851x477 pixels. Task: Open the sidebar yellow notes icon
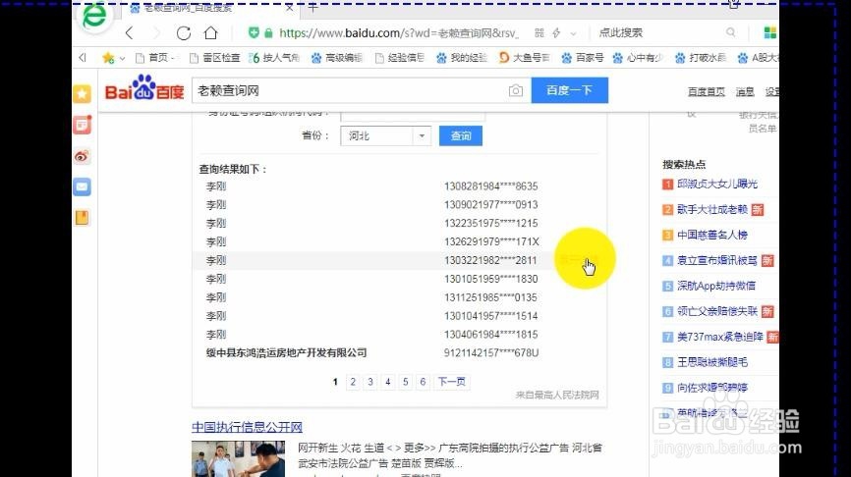click(x=82, y=218)
